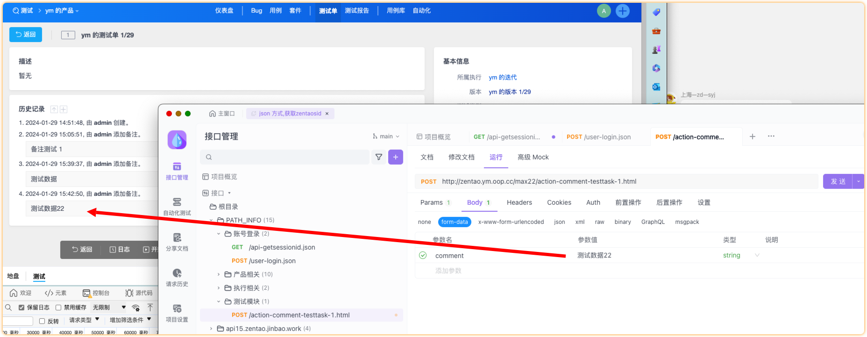Select the raw body type
This screenshot has height=337, width=867.
point(599,222)
